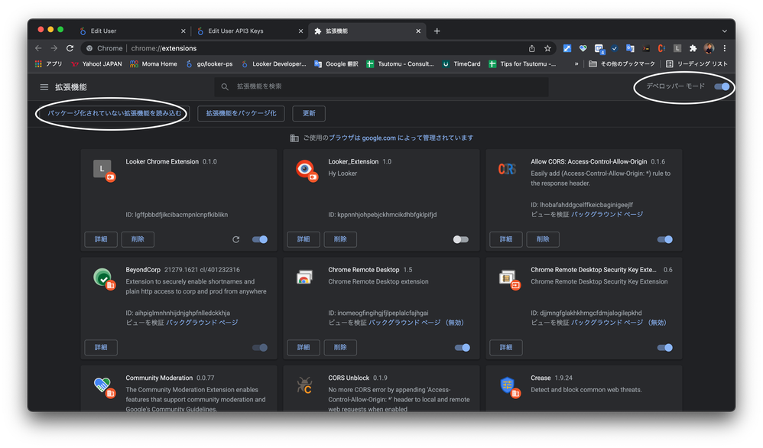The image size is (763, 448).
Task: Open 詳細 for Looker Chrome Extension
Action: (101, 239)
